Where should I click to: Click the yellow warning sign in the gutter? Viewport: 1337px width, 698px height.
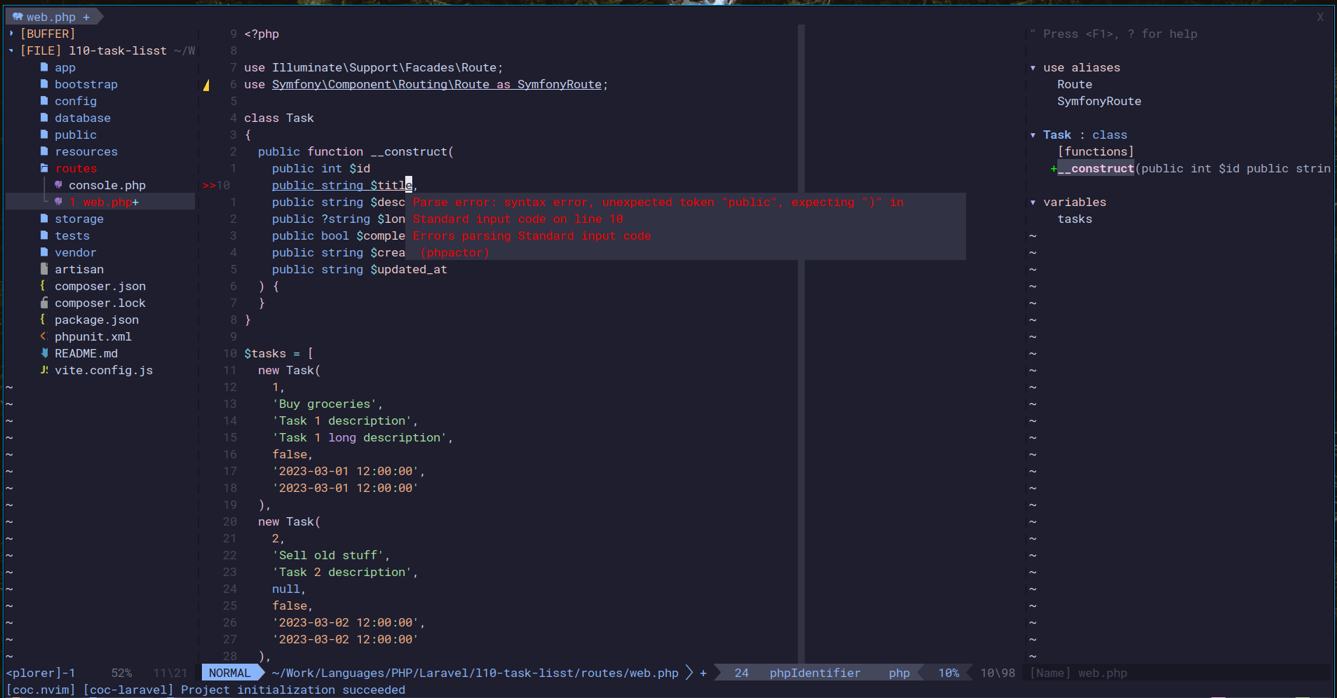coord(206,85)
